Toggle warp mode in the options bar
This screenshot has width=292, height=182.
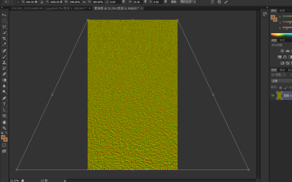point(212,2)
